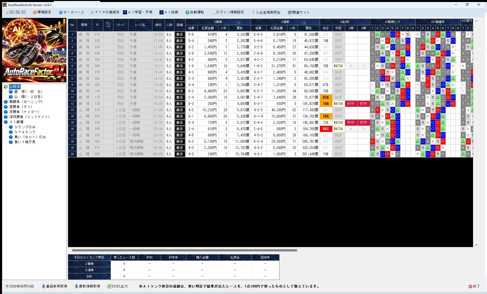This screenshot has width=487, height=294.
Task: Click 最新情報取得 download button
Action: click(x=87, y=286)
